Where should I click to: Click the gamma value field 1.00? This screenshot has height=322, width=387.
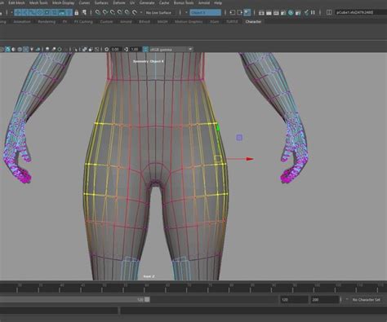[135, 49]
